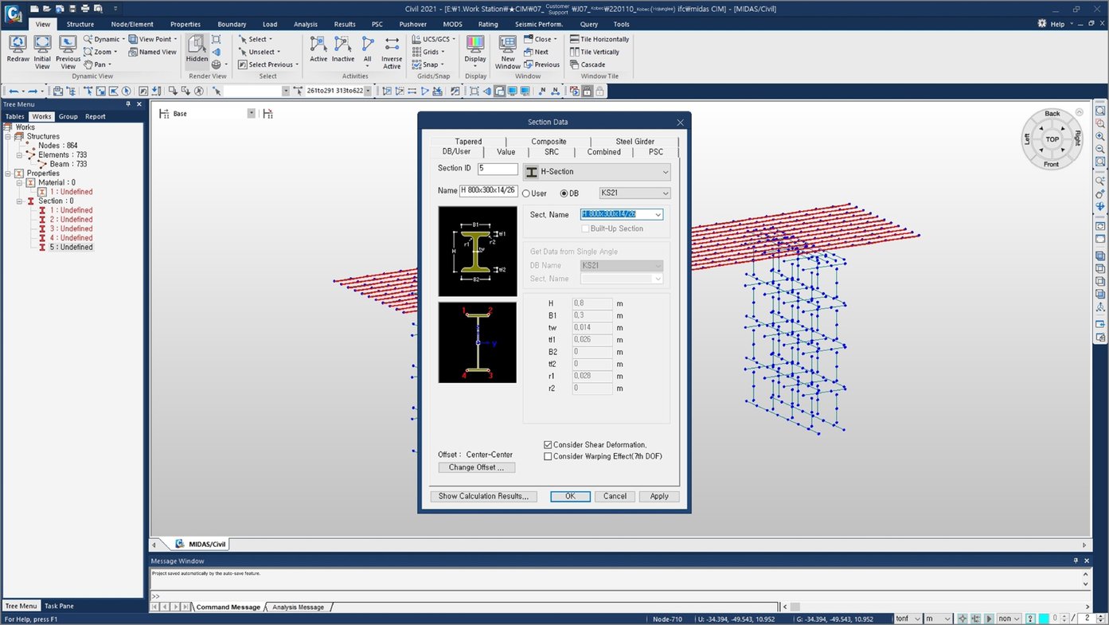This screenshot has width=1109, height=625.
Task: Select the User radio button
Action: [526, 193]
